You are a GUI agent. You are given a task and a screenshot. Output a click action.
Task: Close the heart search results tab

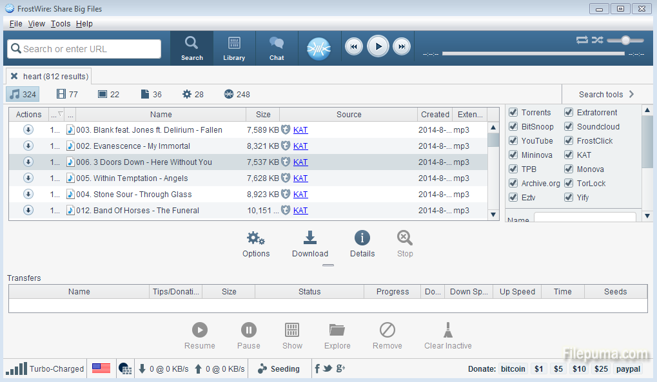(x=14, y=76)
